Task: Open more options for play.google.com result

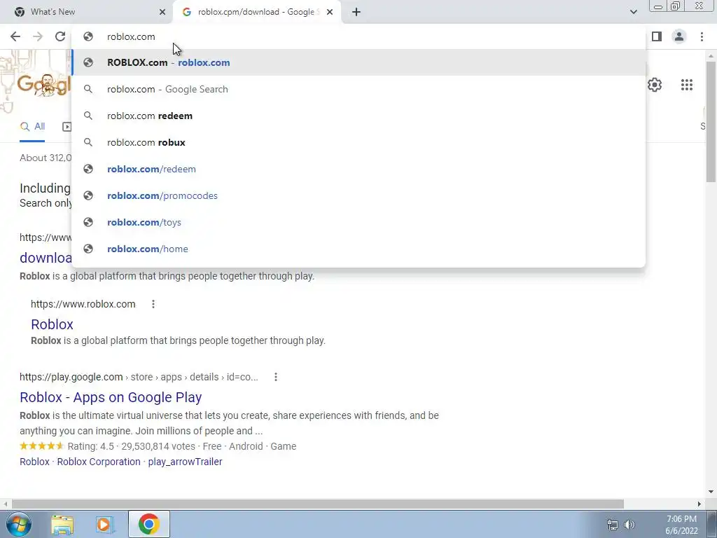Action: pyautogui.click(x=276, y=377)
